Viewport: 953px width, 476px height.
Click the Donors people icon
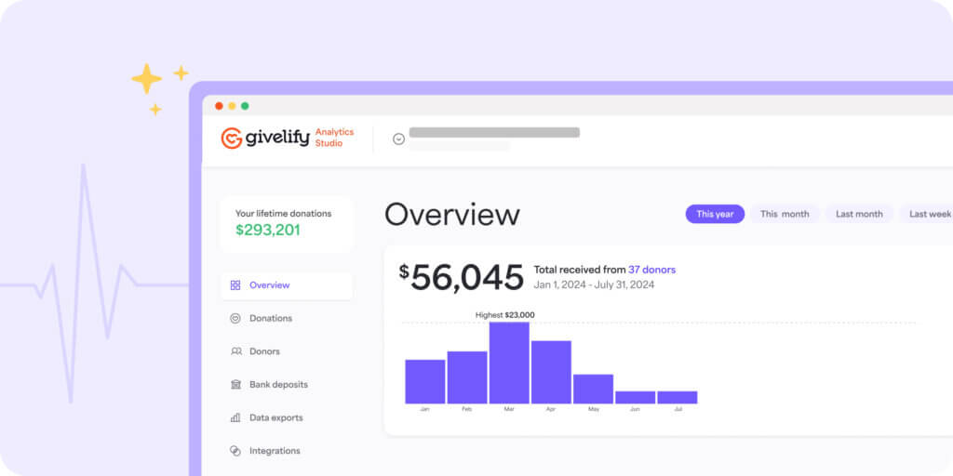tap(235, 351)
